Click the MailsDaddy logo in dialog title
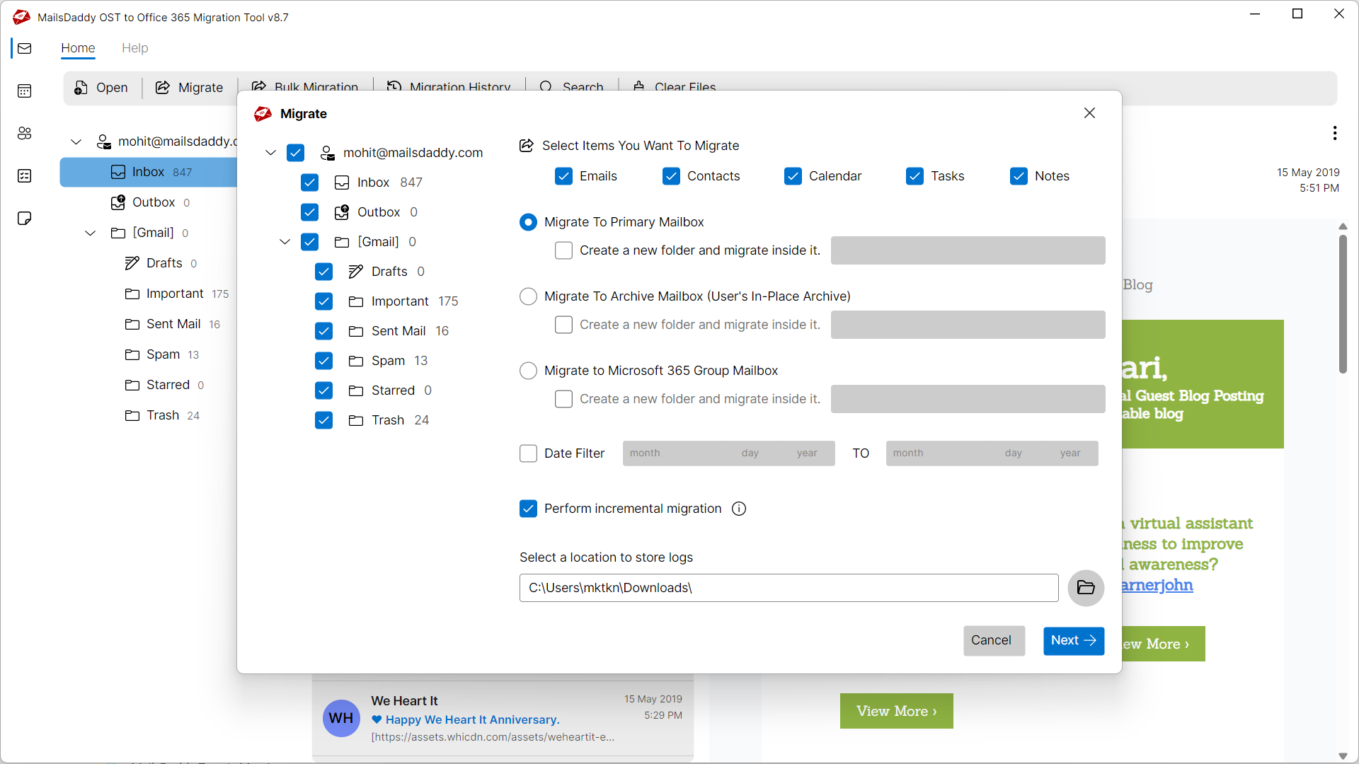Screen dimensions: 1359x764 point(263,114)
